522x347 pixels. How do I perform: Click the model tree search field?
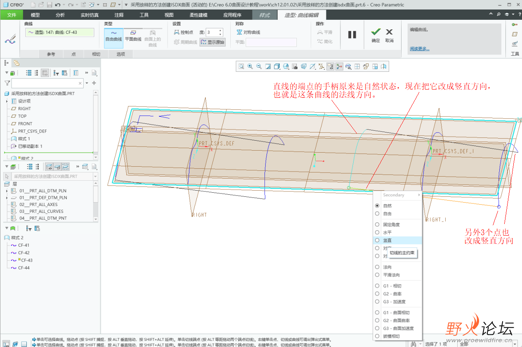[x=47, y=83]
